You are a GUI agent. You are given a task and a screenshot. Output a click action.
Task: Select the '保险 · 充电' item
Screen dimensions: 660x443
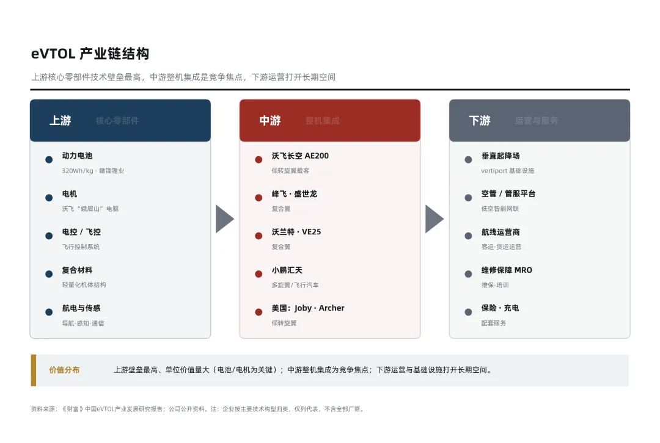pos(500,308)
